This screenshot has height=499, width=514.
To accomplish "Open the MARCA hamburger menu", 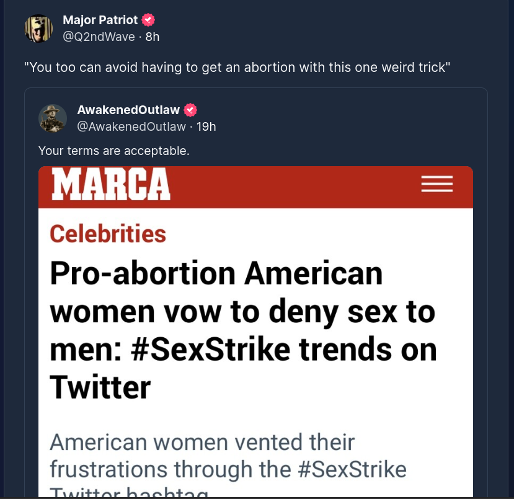I will [436, 184].
